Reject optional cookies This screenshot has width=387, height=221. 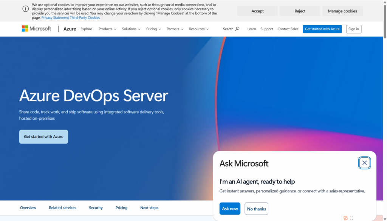coord(300,11)
